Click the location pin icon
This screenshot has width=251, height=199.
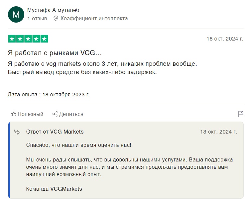(x=56, y=18)
